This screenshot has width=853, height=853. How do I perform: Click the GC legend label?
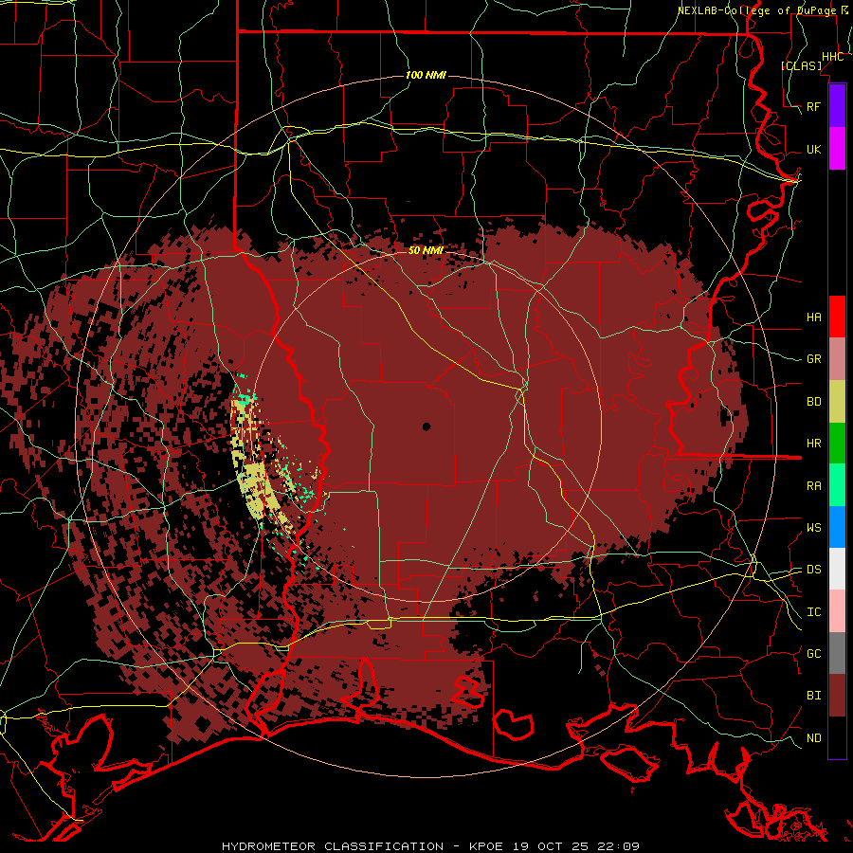813,654
